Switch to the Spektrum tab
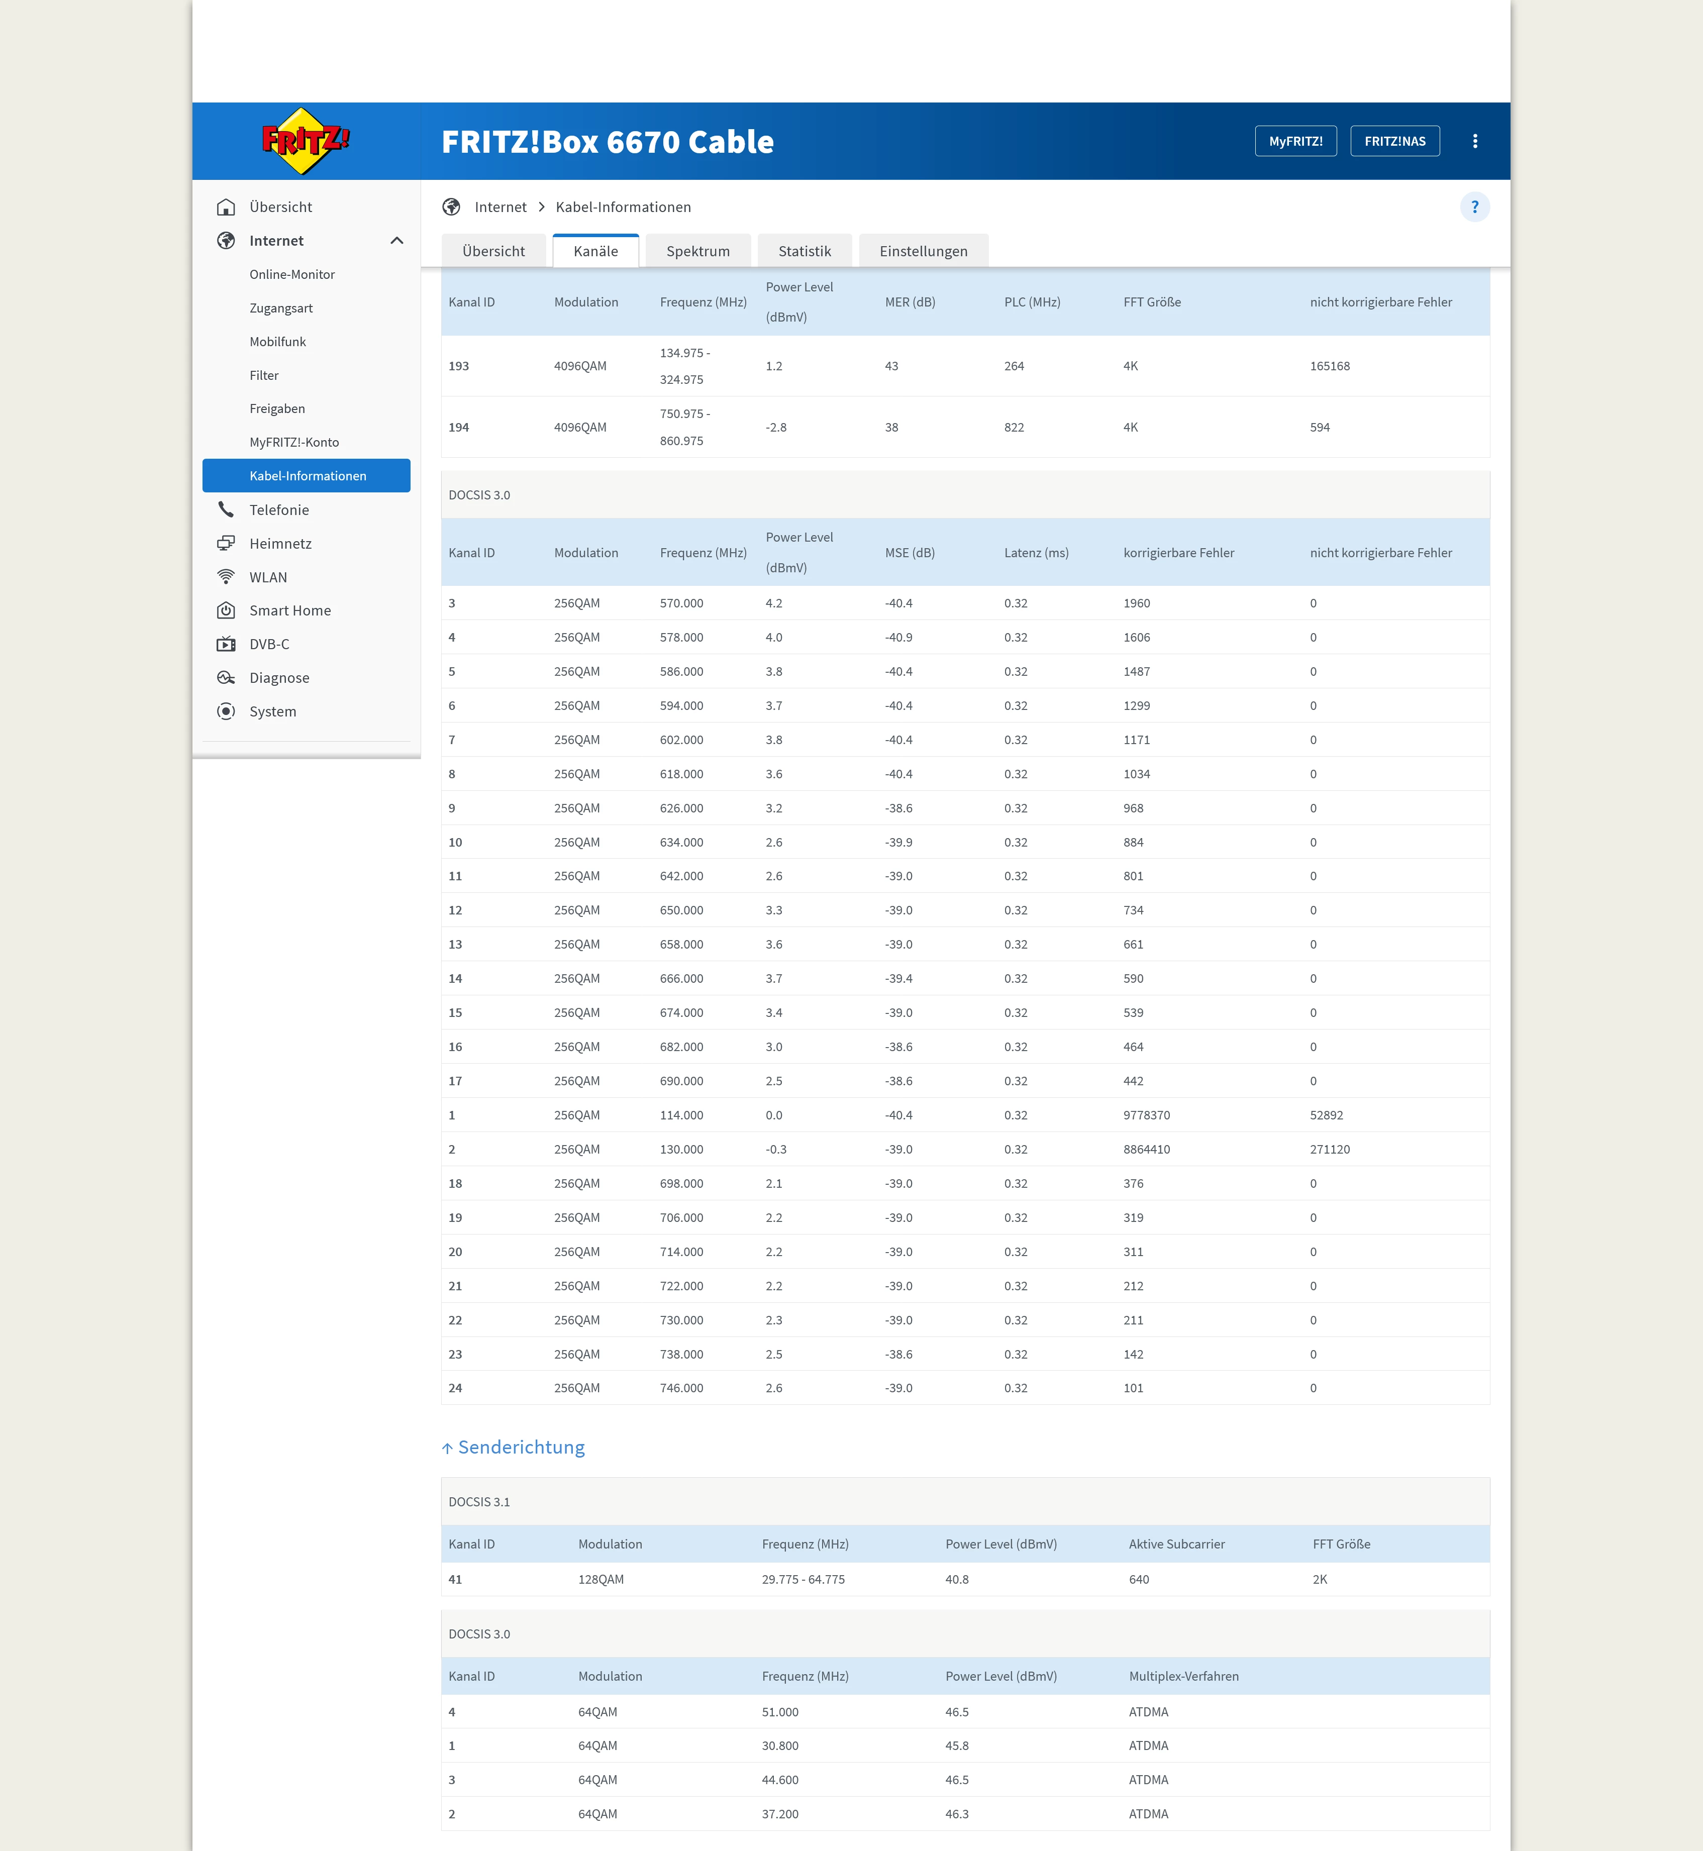This screenshot has width=1703, height=1851. coord(697,252)
